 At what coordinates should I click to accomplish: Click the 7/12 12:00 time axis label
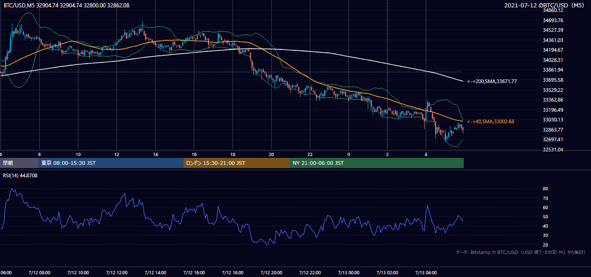pyautogui.click(x=117, y=272)
